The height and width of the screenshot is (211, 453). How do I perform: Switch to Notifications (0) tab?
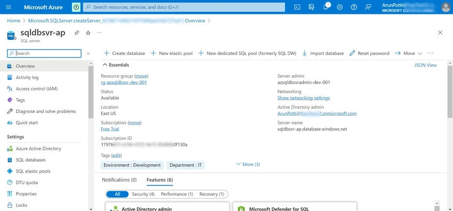[119, 180]
